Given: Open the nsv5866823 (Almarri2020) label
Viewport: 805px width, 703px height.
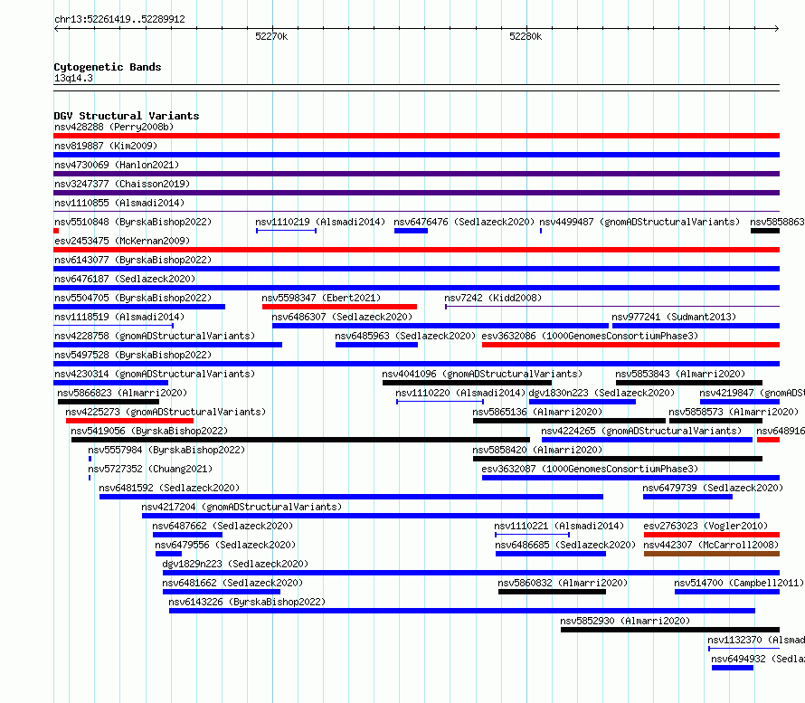Looking at the screenshot, I should click(122, 393).
